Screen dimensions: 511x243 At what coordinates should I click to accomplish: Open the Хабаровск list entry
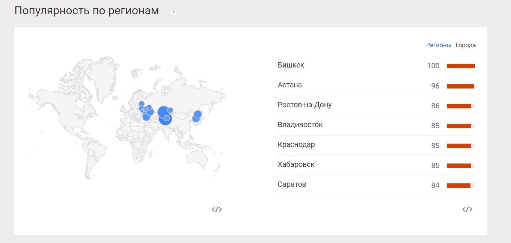[296, 165]
